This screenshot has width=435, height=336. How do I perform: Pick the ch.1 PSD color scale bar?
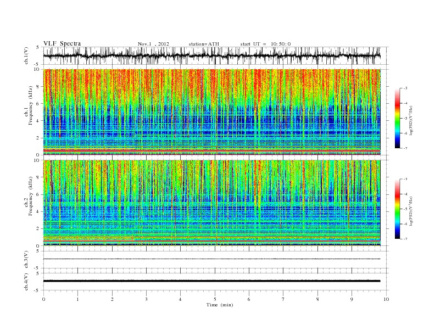coord(397,118)
